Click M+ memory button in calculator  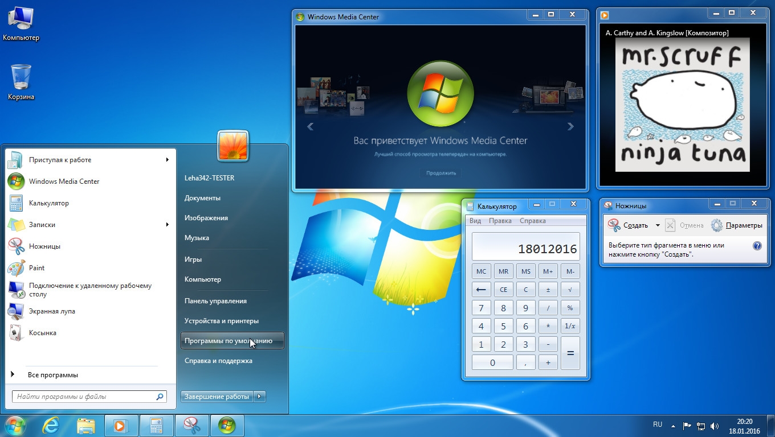pos(548,271)
